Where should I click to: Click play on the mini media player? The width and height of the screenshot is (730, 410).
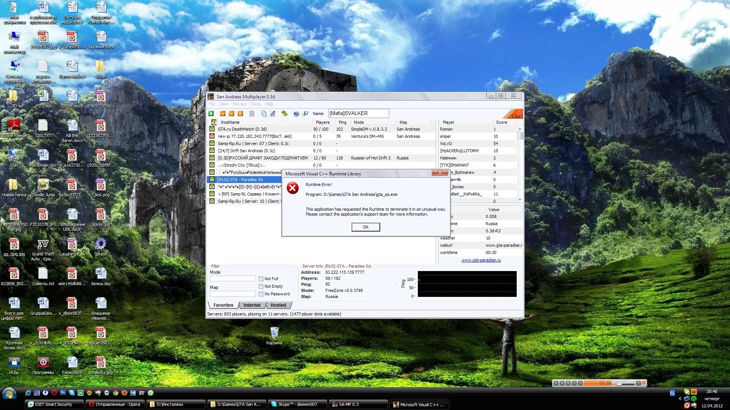[x=556, y=383]
